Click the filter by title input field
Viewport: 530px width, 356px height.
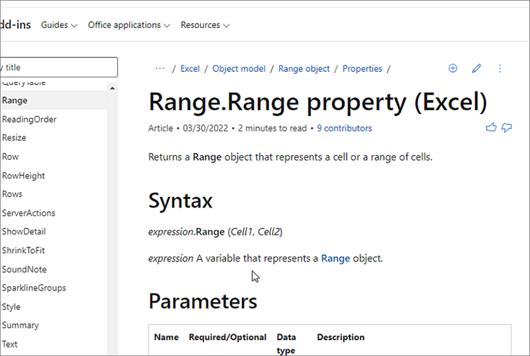click(x=59, y=67)
